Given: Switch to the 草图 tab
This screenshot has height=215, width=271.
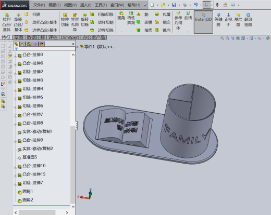Looking at the screenshot, I should pyautogui.click(x=19, y=37).
